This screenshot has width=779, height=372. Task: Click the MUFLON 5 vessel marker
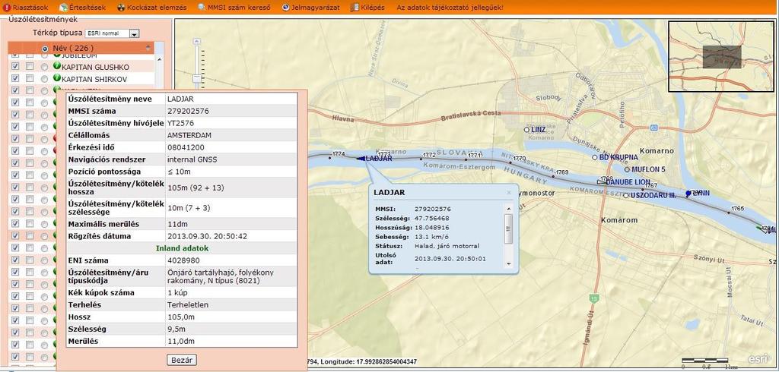point(627,169)
